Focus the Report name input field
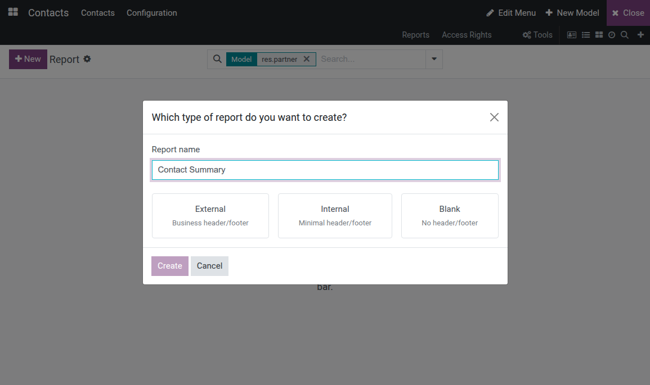This screenshot has height=385, width=650. coord(325,170)
